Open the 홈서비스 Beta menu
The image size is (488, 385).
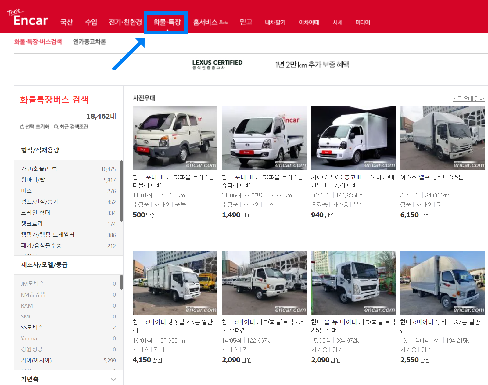(x=211, y=22)
